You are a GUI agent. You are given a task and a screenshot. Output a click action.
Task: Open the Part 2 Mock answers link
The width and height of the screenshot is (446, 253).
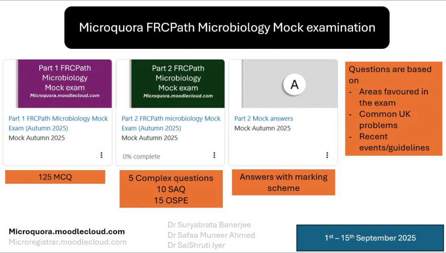(264, 119)
